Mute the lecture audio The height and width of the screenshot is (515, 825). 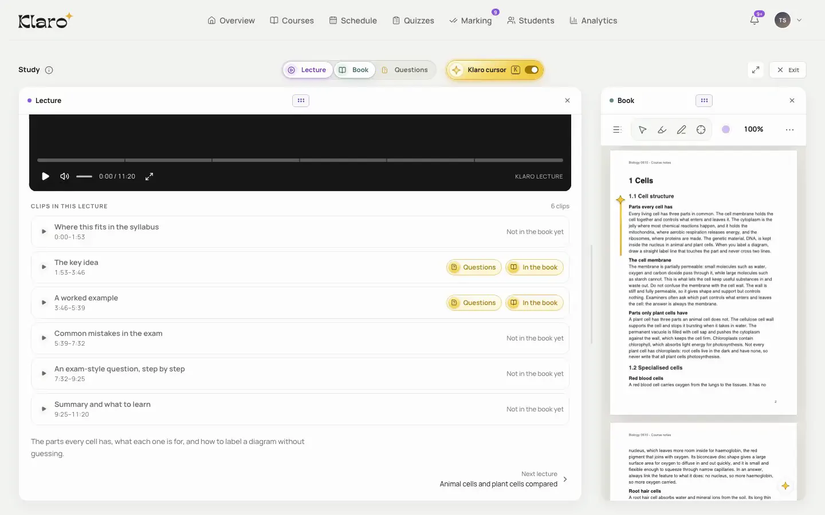point(65,176)
